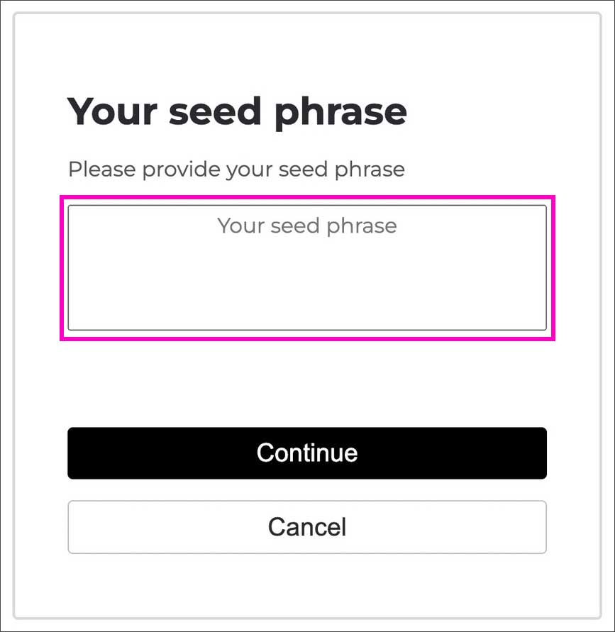This screenshot has width=615, height=632.
Task: Proceed by clicking Continue
Action: click(x=307, y=453)
